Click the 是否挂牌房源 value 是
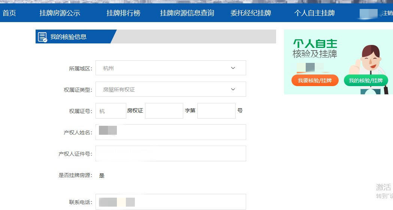393x210 pixels. click(x=102, y=176)
